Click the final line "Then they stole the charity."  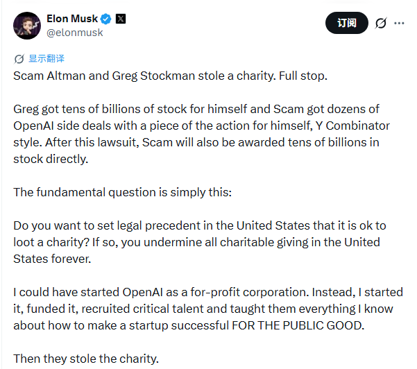[86, 359]
